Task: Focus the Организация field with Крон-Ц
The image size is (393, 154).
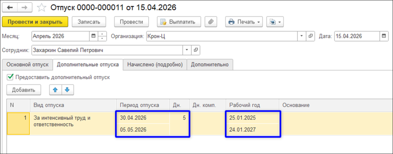Action: click(222, 36)
